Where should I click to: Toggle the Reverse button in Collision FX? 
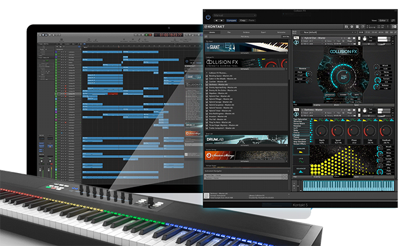point(303,69)
